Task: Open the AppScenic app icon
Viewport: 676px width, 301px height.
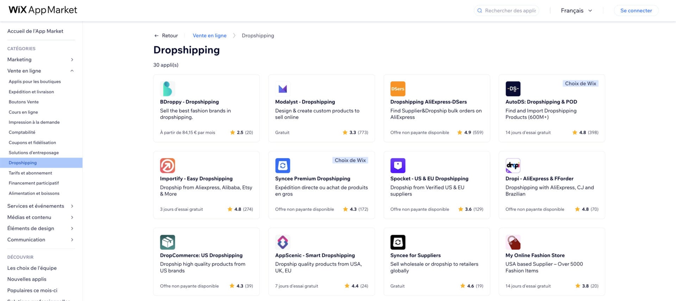Action: (x=283, y=242)
